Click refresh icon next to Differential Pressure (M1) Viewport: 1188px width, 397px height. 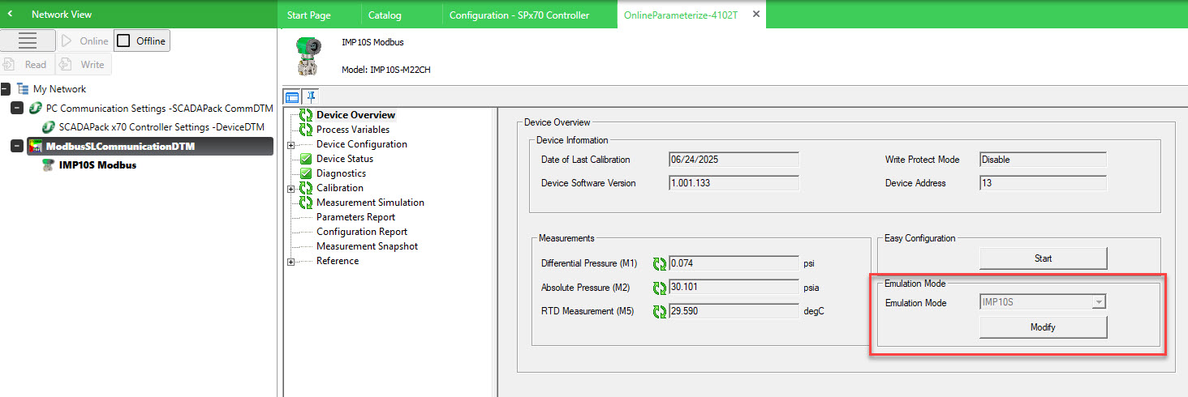click(660, 263)
